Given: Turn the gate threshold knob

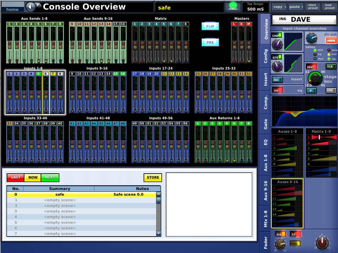Looking at the screenshot, I should 277,66.
